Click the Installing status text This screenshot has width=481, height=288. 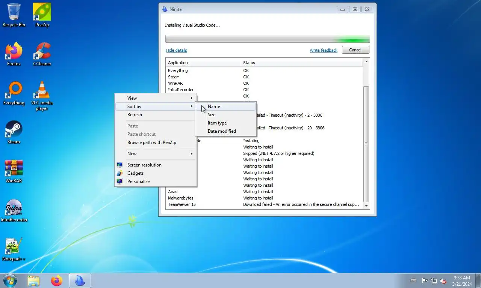tap(251, 141)
